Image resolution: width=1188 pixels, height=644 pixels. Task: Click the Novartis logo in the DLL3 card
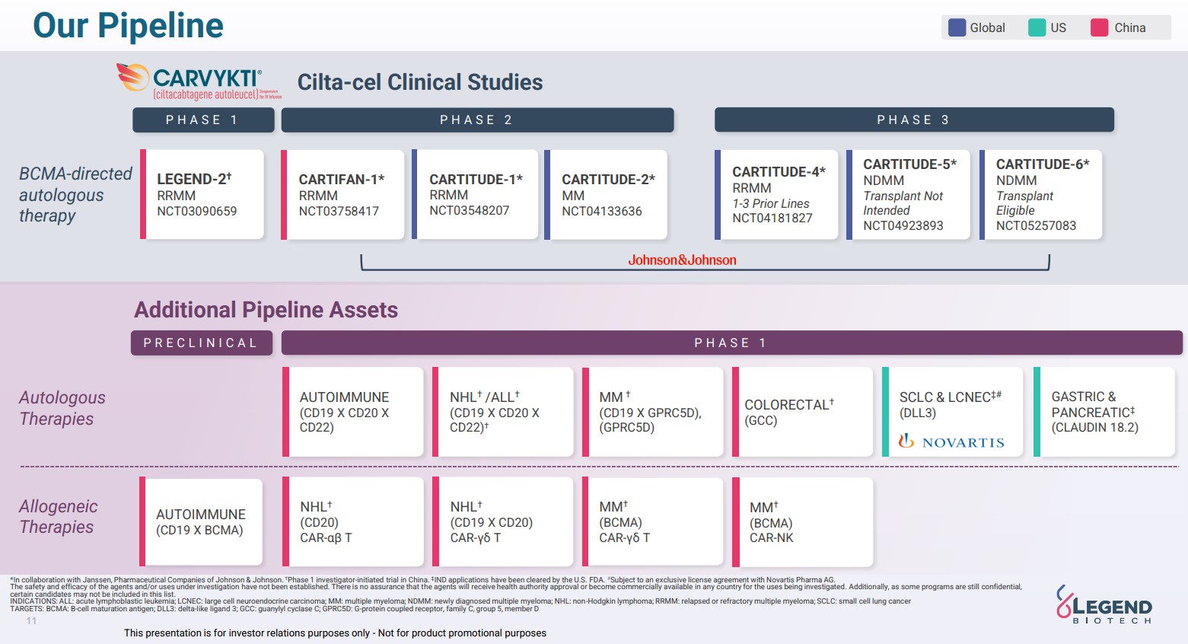tap(951, 442)
